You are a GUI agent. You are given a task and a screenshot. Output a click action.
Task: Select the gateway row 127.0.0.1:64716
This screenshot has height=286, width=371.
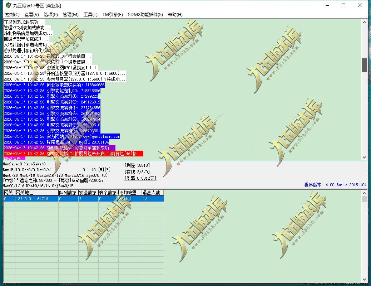coord(84,199)
